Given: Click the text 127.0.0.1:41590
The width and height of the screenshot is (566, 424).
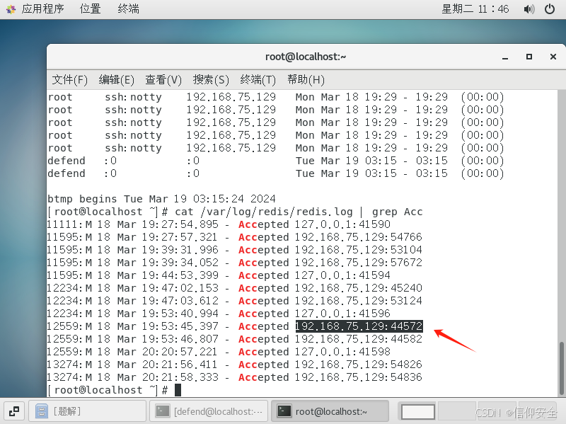Looking at the screenshot, I should [x=342, y=224].
